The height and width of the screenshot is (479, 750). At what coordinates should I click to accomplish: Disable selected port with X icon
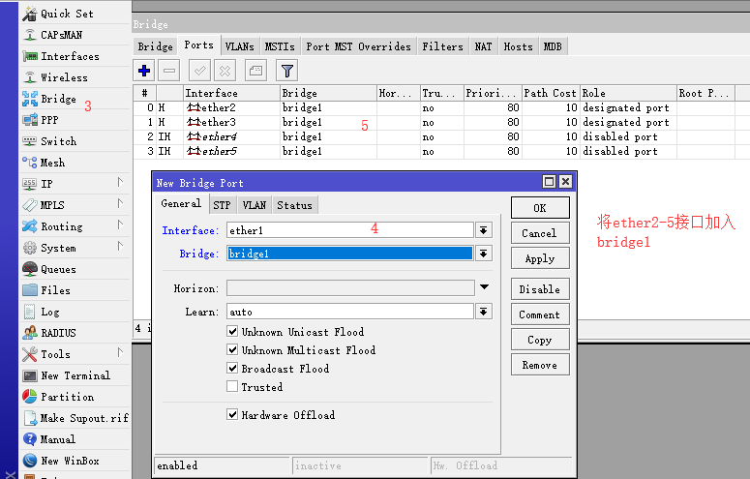point(225,71)
